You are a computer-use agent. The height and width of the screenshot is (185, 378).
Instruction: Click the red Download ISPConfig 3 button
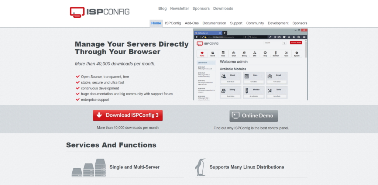coord(128,115)
